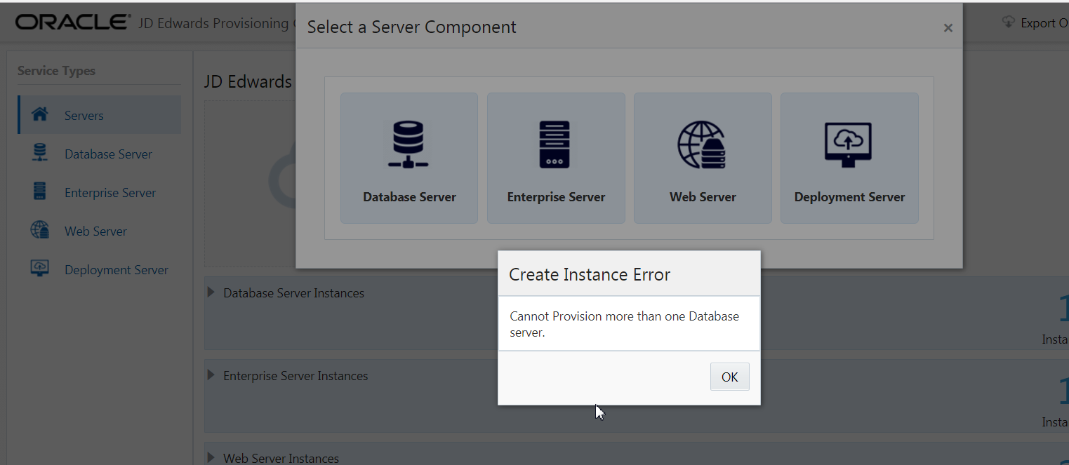Select the Web Server component icon

(703, 145)
